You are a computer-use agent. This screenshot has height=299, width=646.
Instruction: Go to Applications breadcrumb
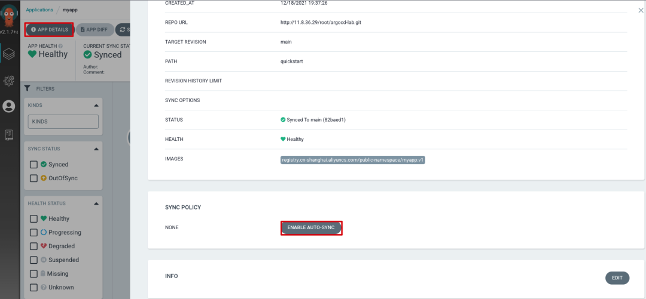point(39,10)
